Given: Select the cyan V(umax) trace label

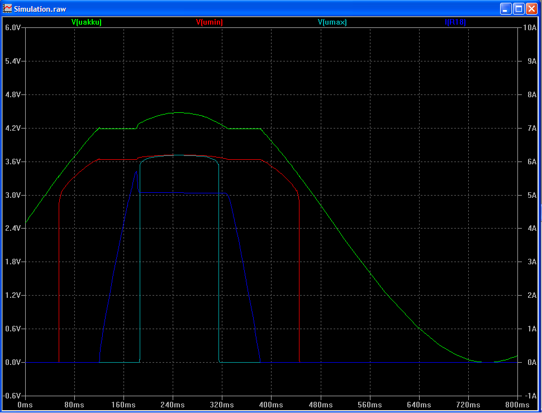Looking at the screenshot, I should coord(332,22).
